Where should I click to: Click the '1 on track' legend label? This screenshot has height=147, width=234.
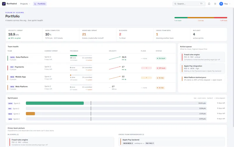(x=178, y=20)
